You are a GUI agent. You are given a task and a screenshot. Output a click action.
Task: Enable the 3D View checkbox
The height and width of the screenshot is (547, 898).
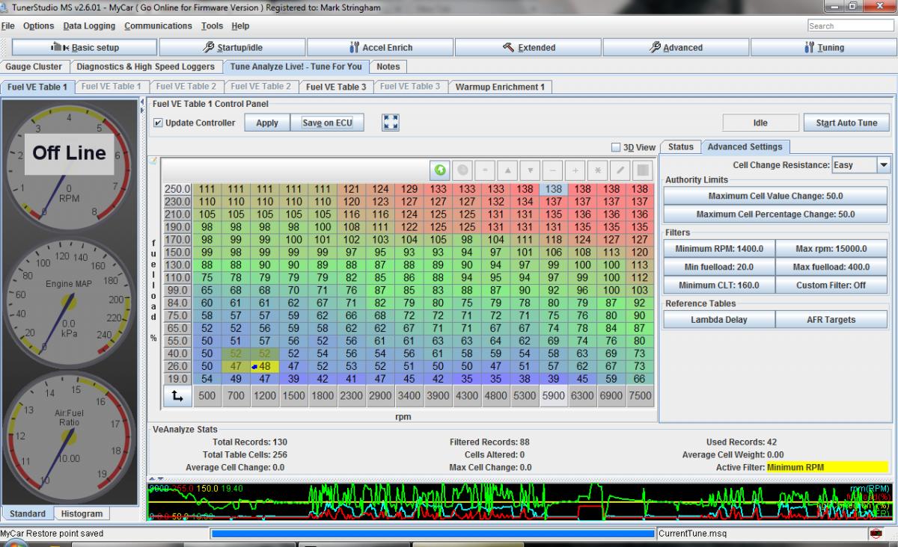pos(616,147)
